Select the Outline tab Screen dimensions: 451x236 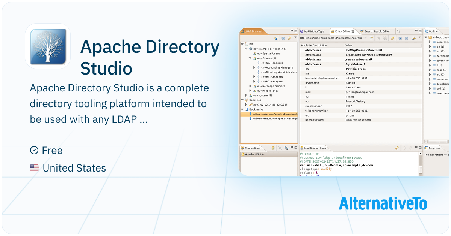431,31
